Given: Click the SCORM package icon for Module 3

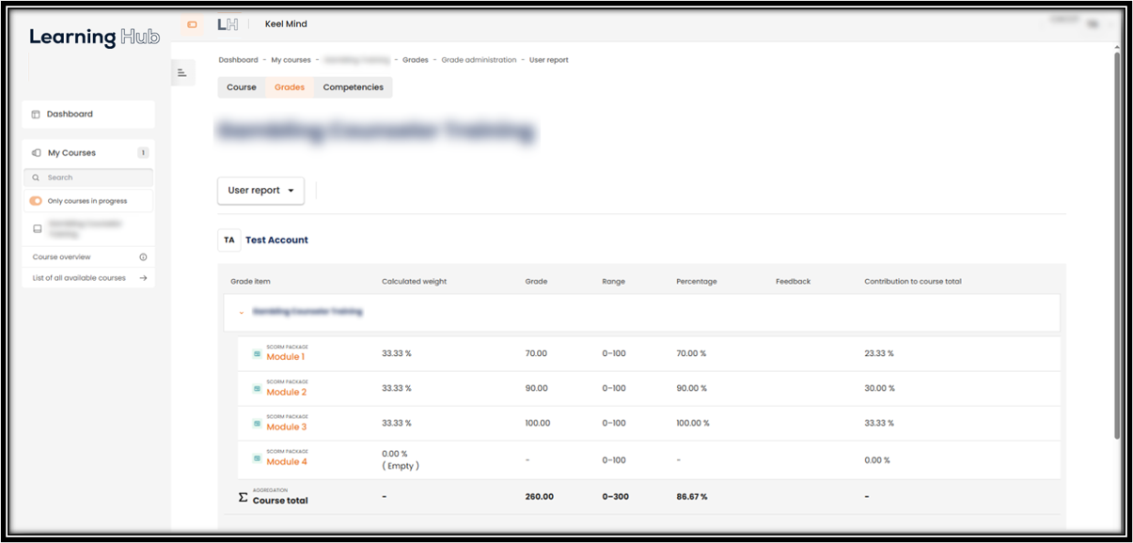Looking at the screenshot, I should click(257, 424).
